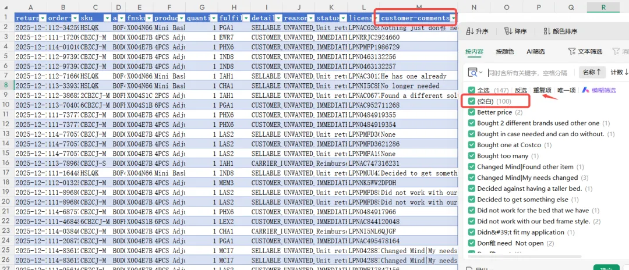Toggle the 全选 select-all checkbox
Screen dimensions: 629x270
tap(472, 91)
